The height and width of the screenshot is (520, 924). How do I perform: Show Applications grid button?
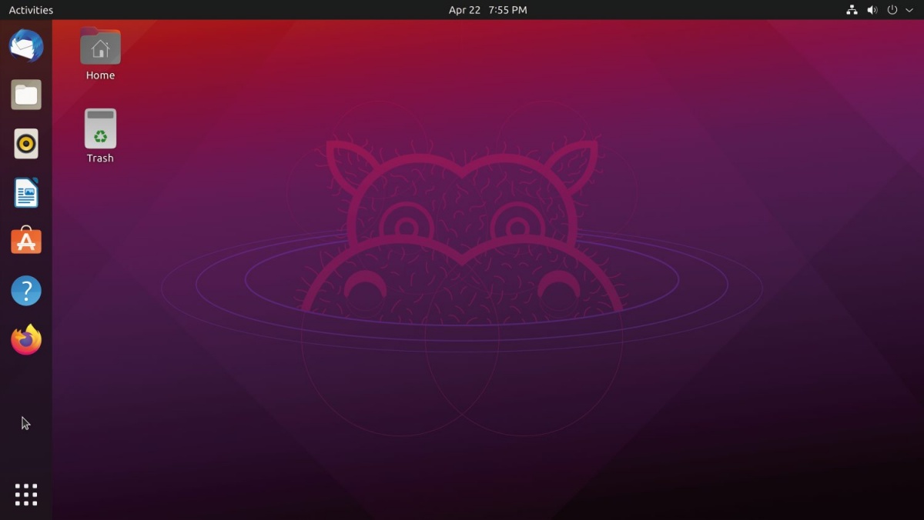[x=26, y=495]
